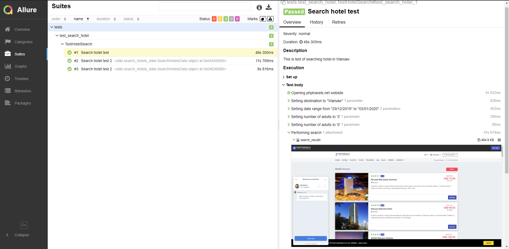509x249 pixels.
Task: Expand search_results attachment to fullscreen
Action: click(x=499, y=140)
